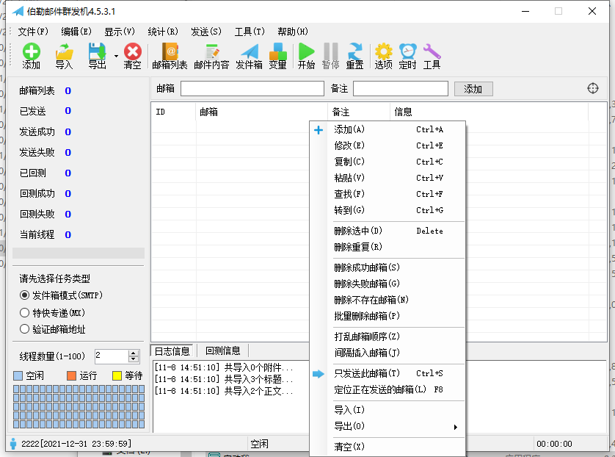Choose 删除重复(R) in context menu
This screenshot has width=615, height=457.
click(387, 247)
